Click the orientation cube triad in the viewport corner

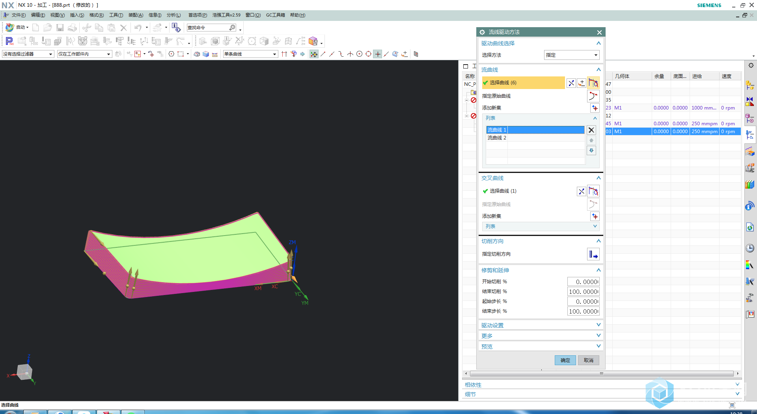[x=24, y=372]
